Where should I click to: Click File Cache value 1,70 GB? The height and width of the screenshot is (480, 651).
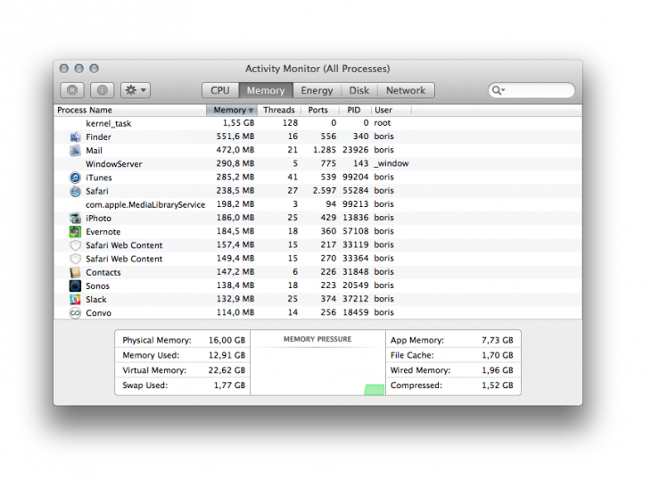click(x=498, y=355)
